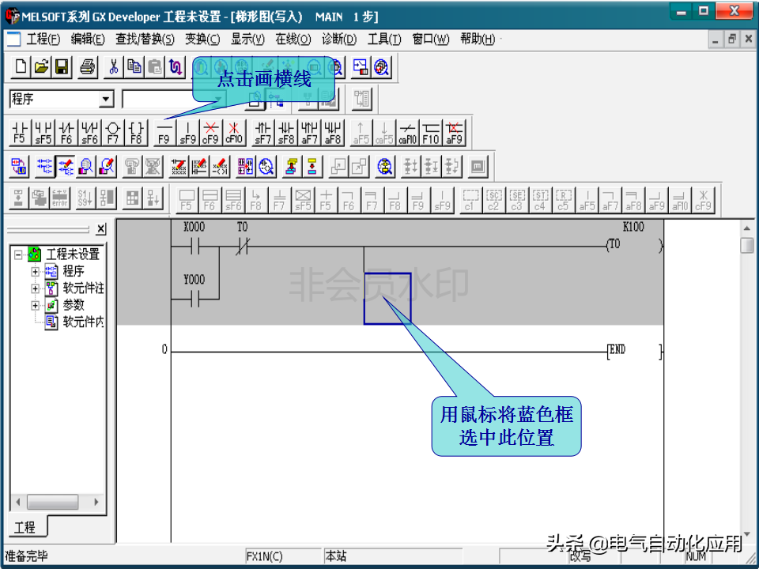Open the 诊断(D) menu
Viewport: 759px width, 569px height.
(x=339, y=40)
